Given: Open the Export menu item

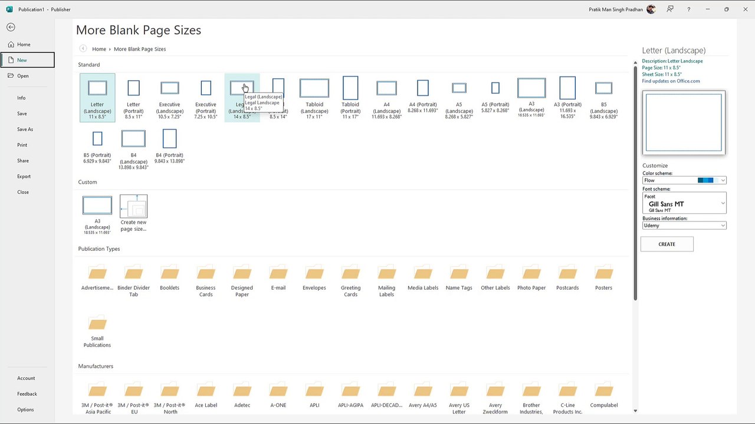Looking at the screenshot, I should [x=24, y=176].
